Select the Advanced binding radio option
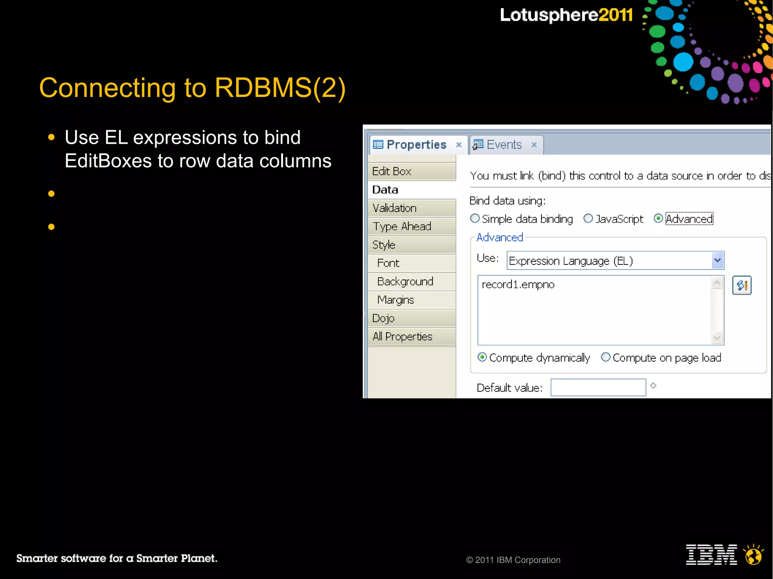773x579 pixels. pos(658,218)
